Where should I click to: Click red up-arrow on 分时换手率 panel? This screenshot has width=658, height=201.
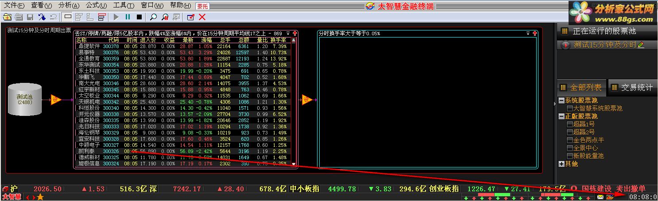(x=535, y=33)
